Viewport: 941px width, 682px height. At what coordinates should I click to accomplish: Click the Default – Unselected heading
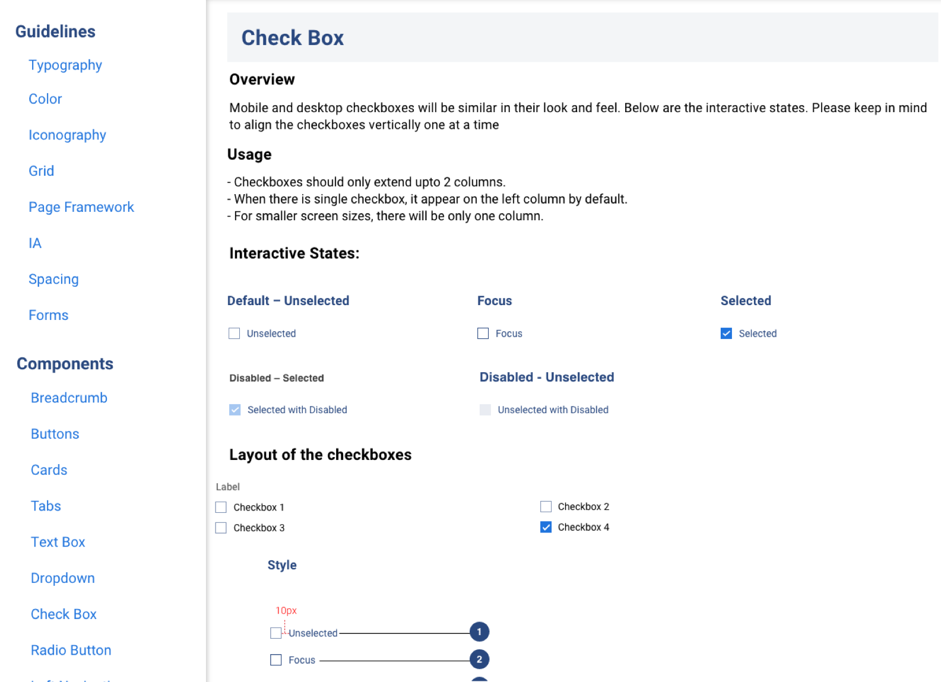[x=289, y=301]
